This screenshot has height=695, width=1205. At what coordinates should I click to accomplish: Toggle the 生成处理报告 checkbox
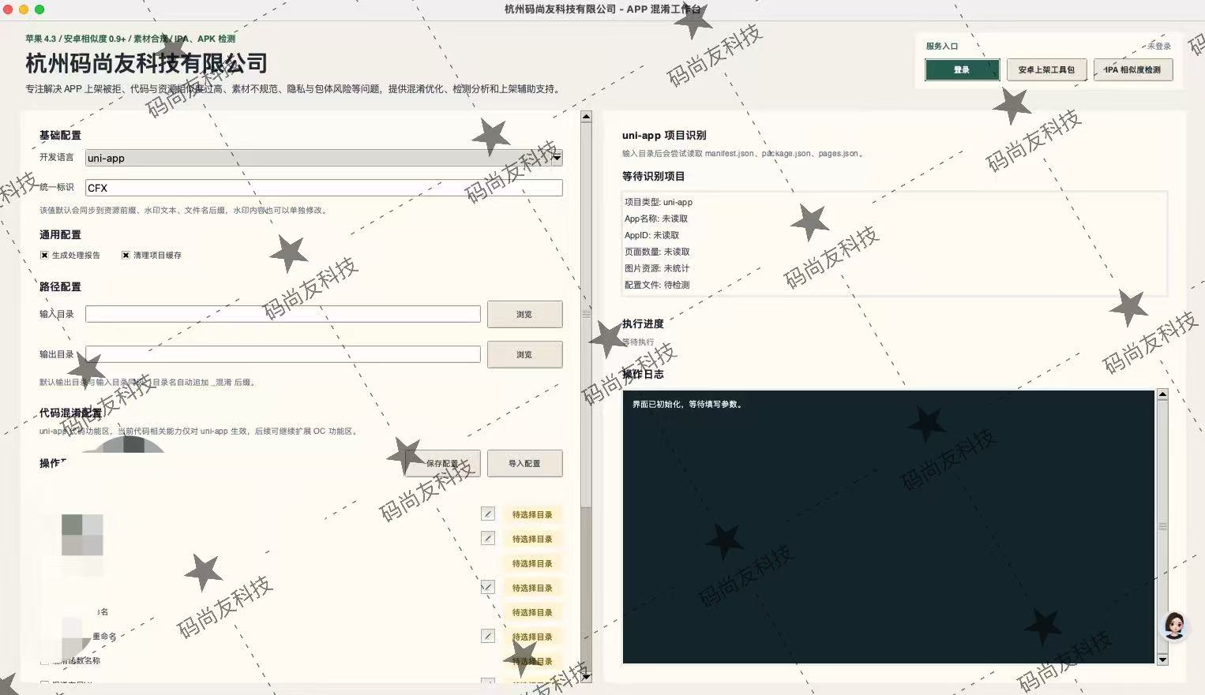tap(44, 255)
